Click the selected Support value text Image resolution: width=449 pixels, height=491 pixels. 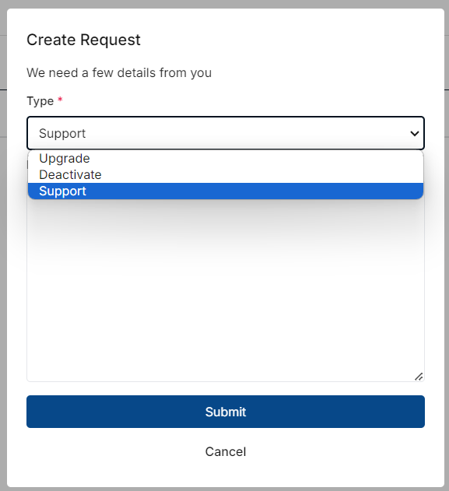[x=62, y=134]
